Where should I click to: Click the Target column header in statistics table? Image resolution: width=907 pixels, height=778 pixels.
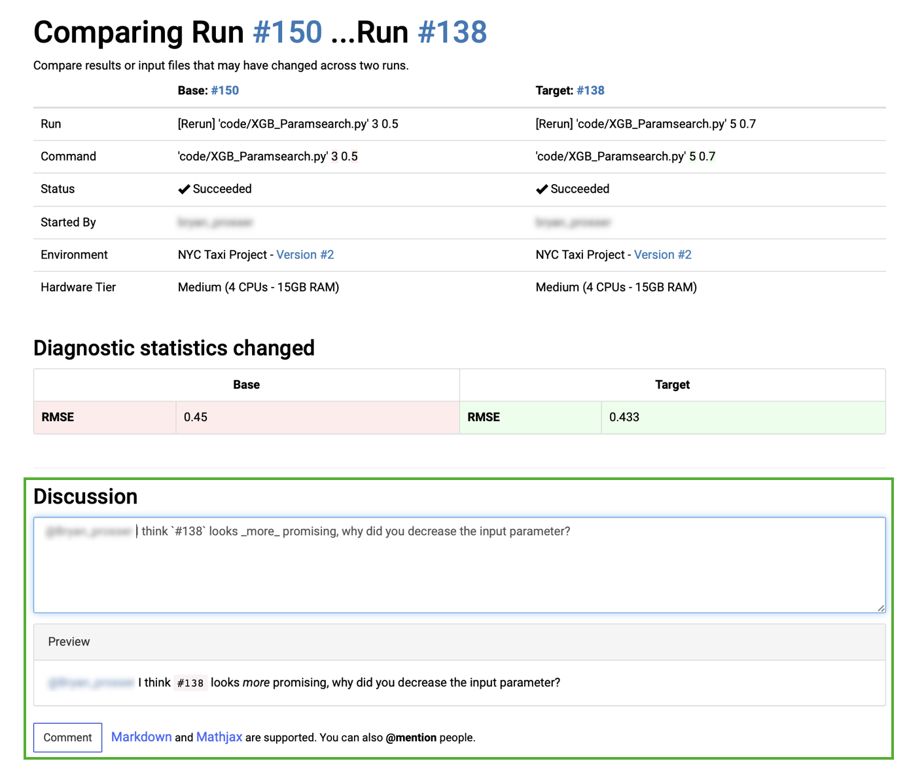tap(673, 385)
